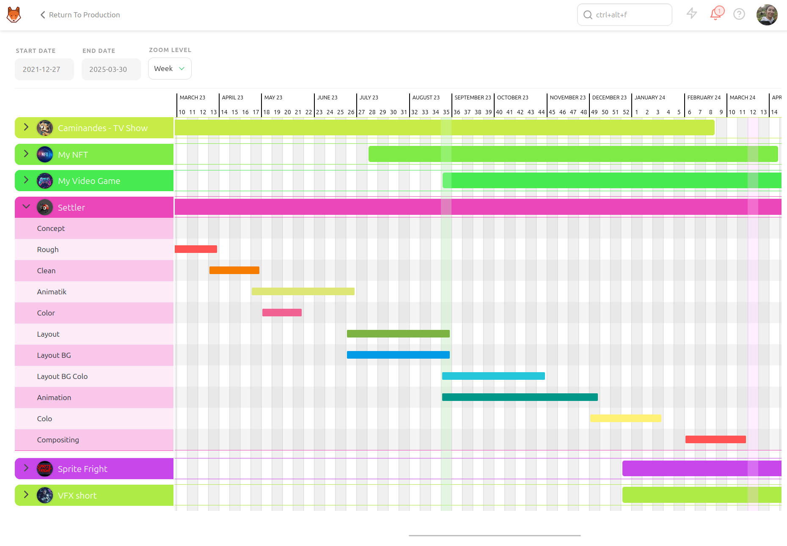This screenshot has height=546, width=787.
Task: Select the Colo task type row
Action: (x=94, y=419)
